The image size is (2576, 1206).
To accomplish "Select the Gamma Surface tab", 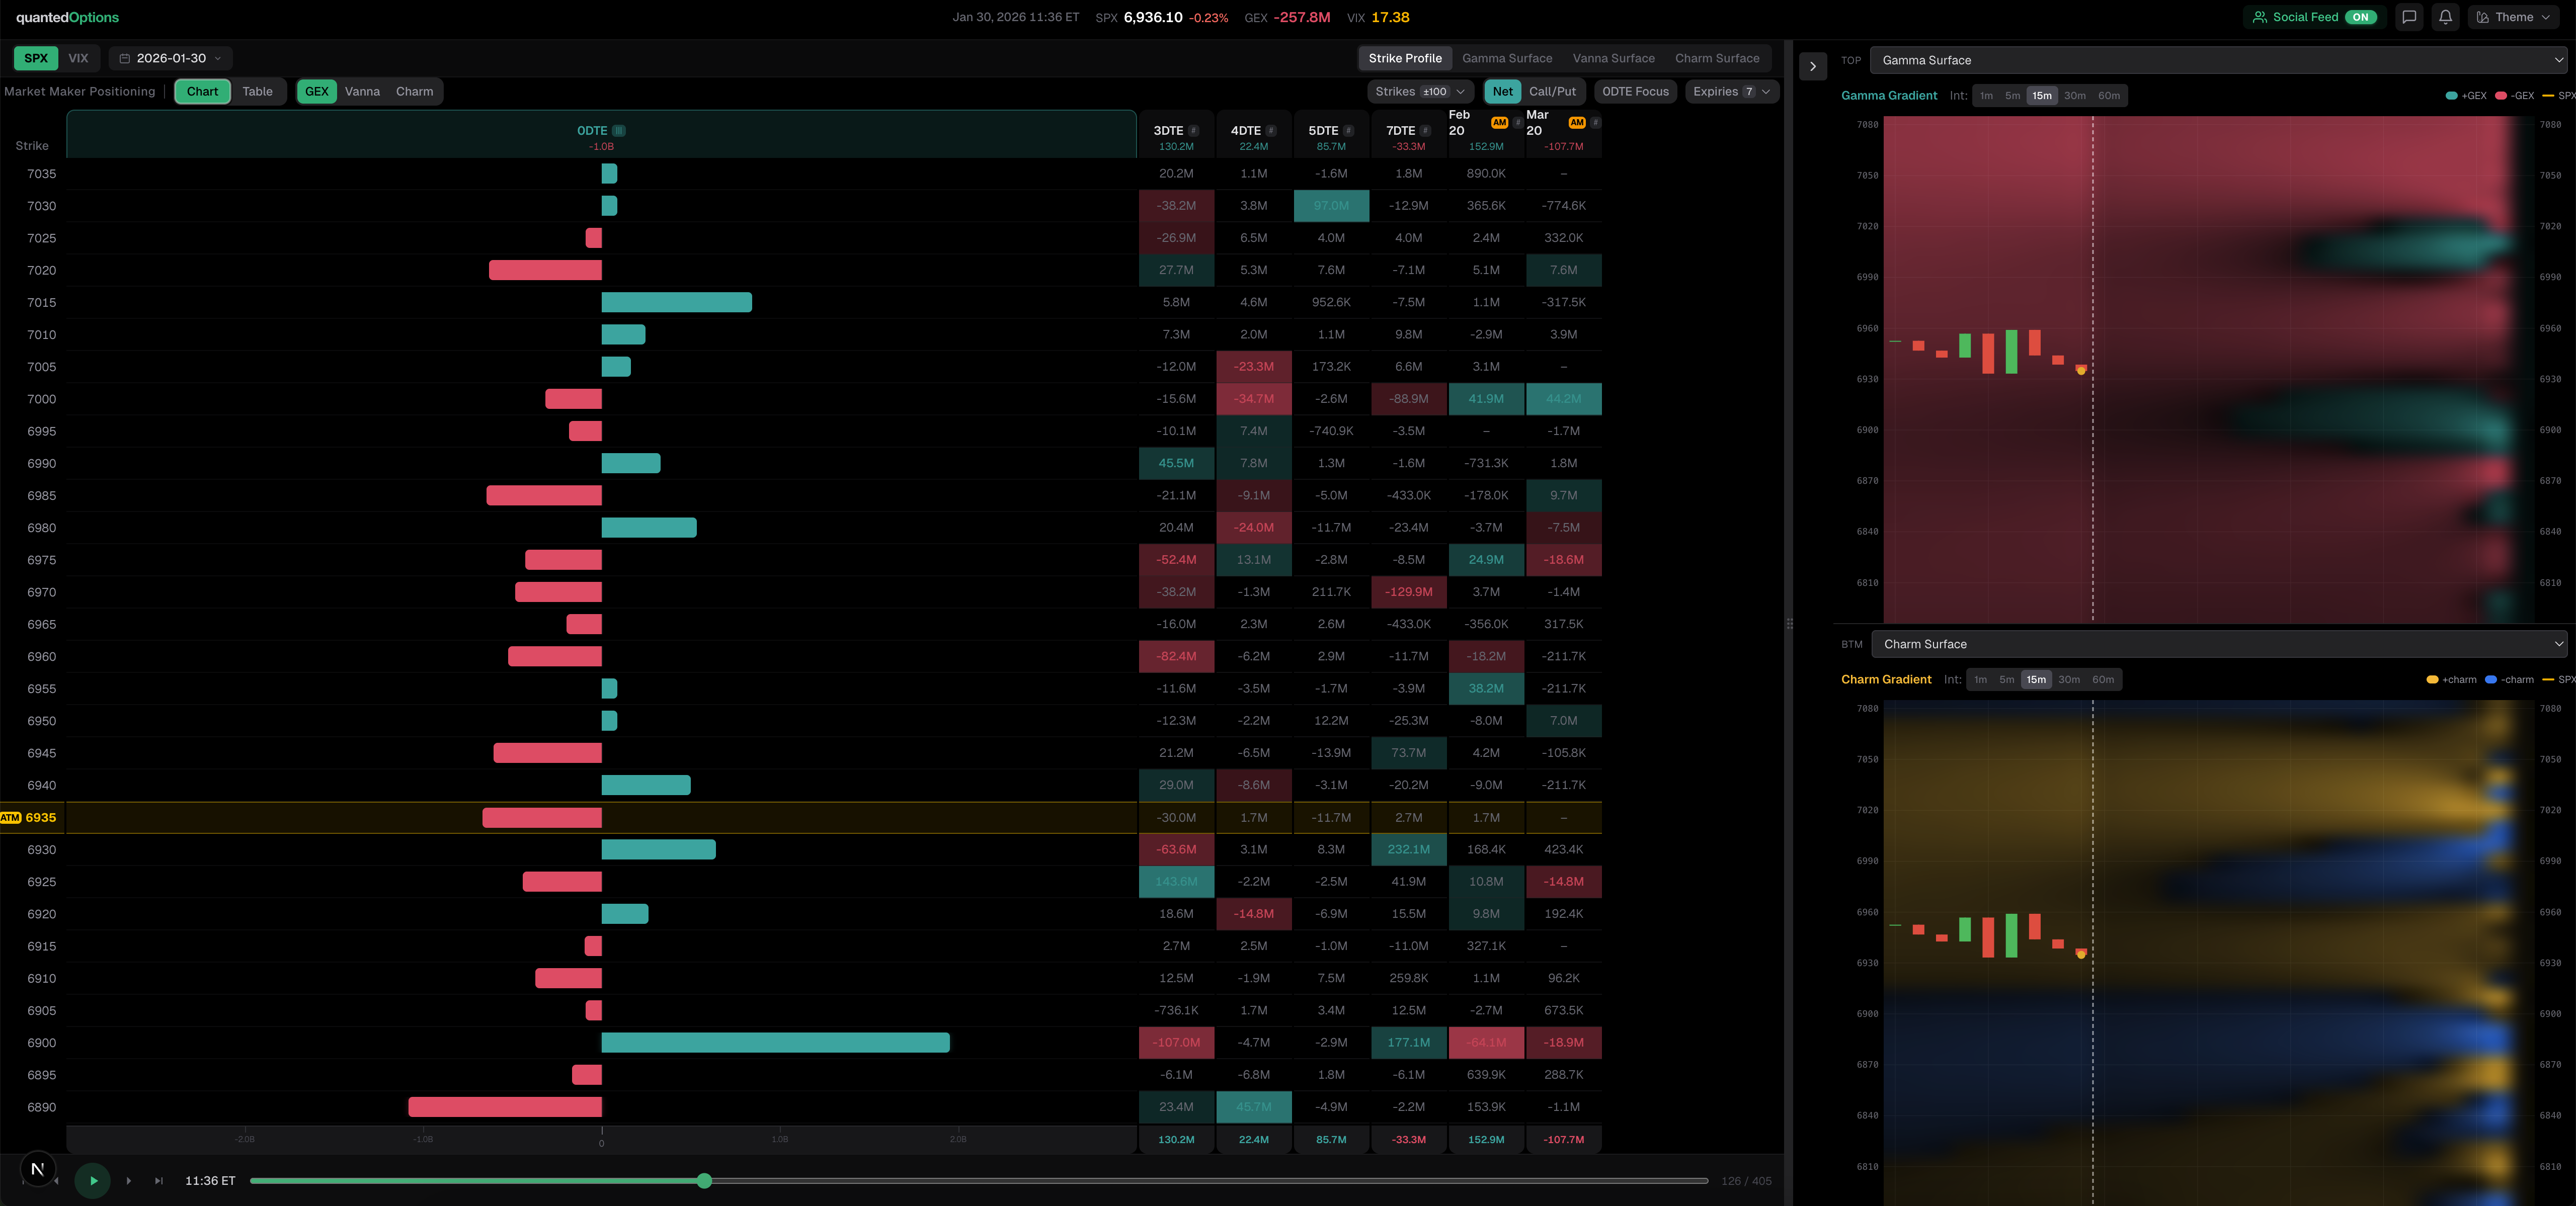I will (1507, 58).
